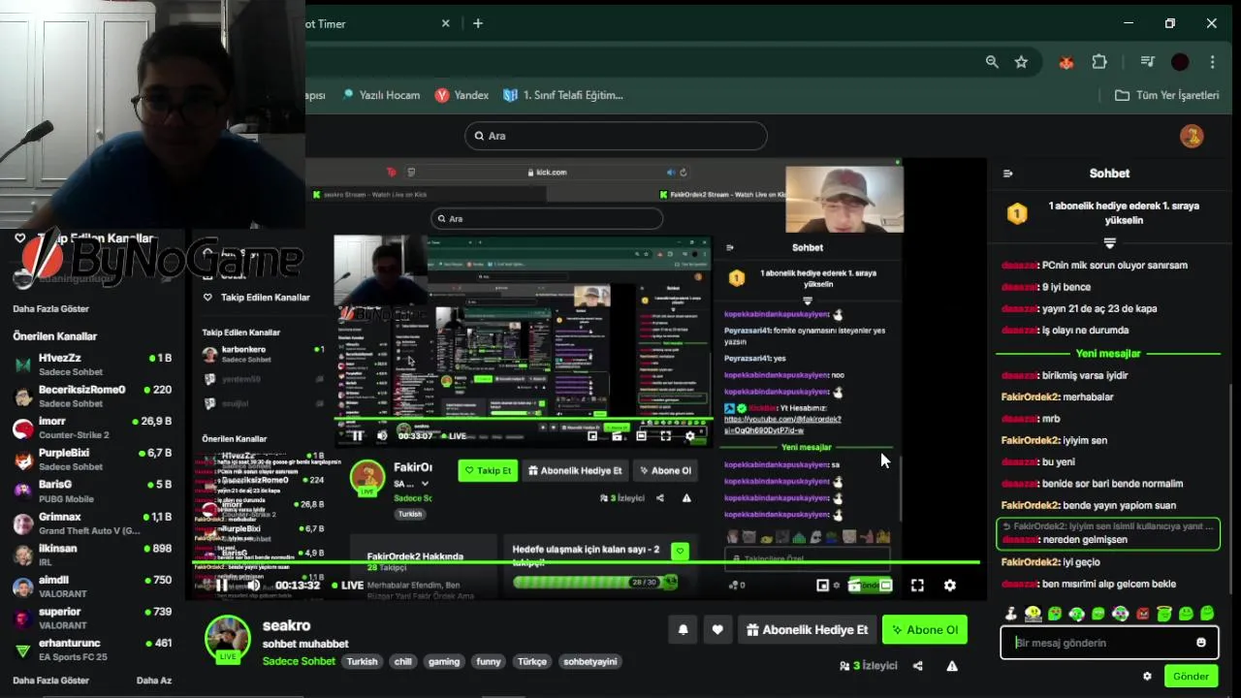
Task: Open the browser media control icon
Action: pyautogui.click(x=1148, y=62)
